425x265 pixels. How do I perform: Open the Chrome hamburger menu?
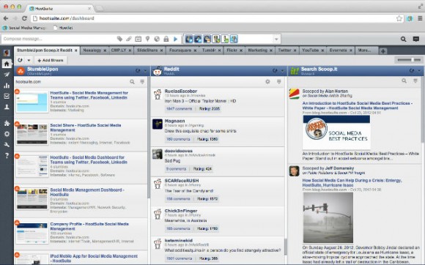pyautogui.click(x=420, y=18)
